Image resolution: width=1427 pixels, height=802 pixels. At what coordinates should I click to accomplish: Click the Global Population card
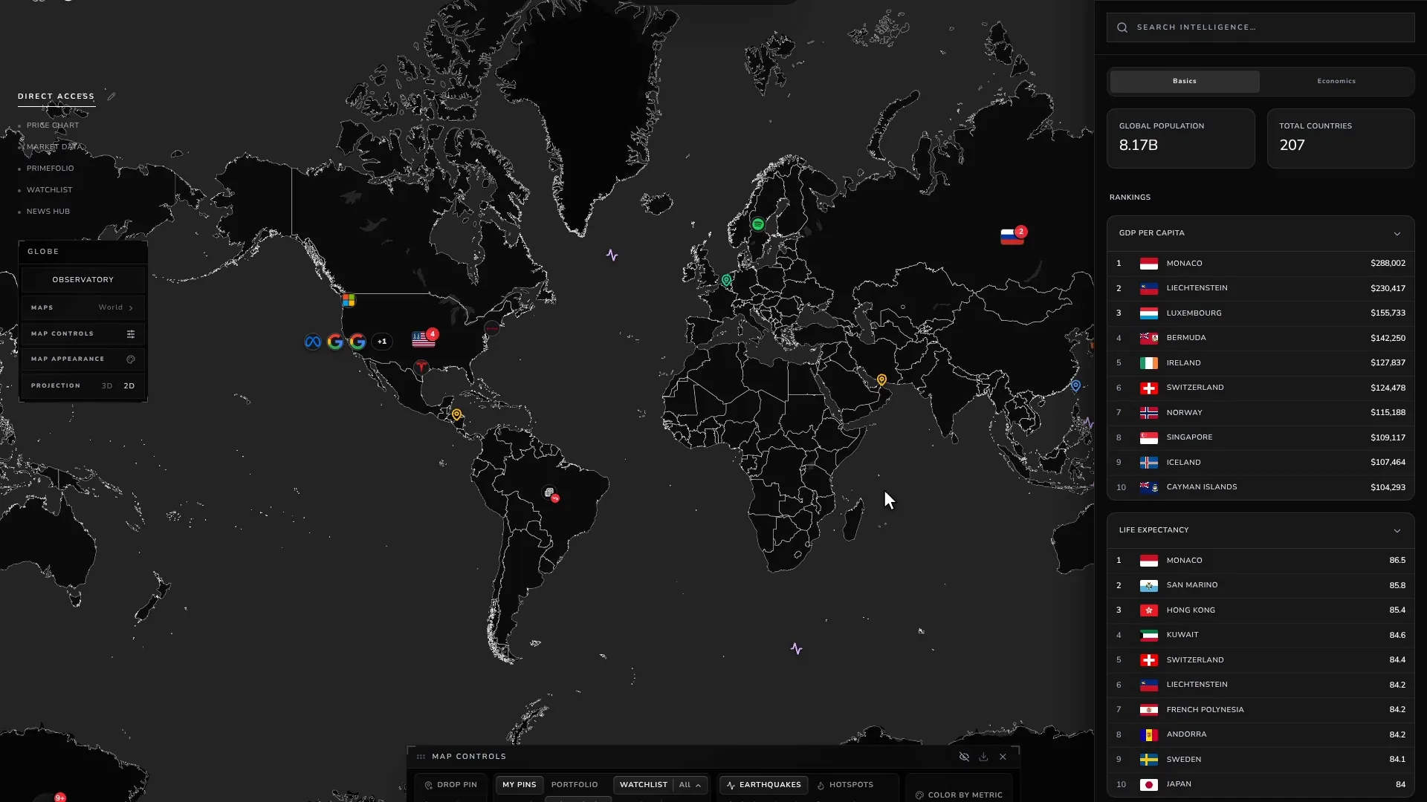1180,138
